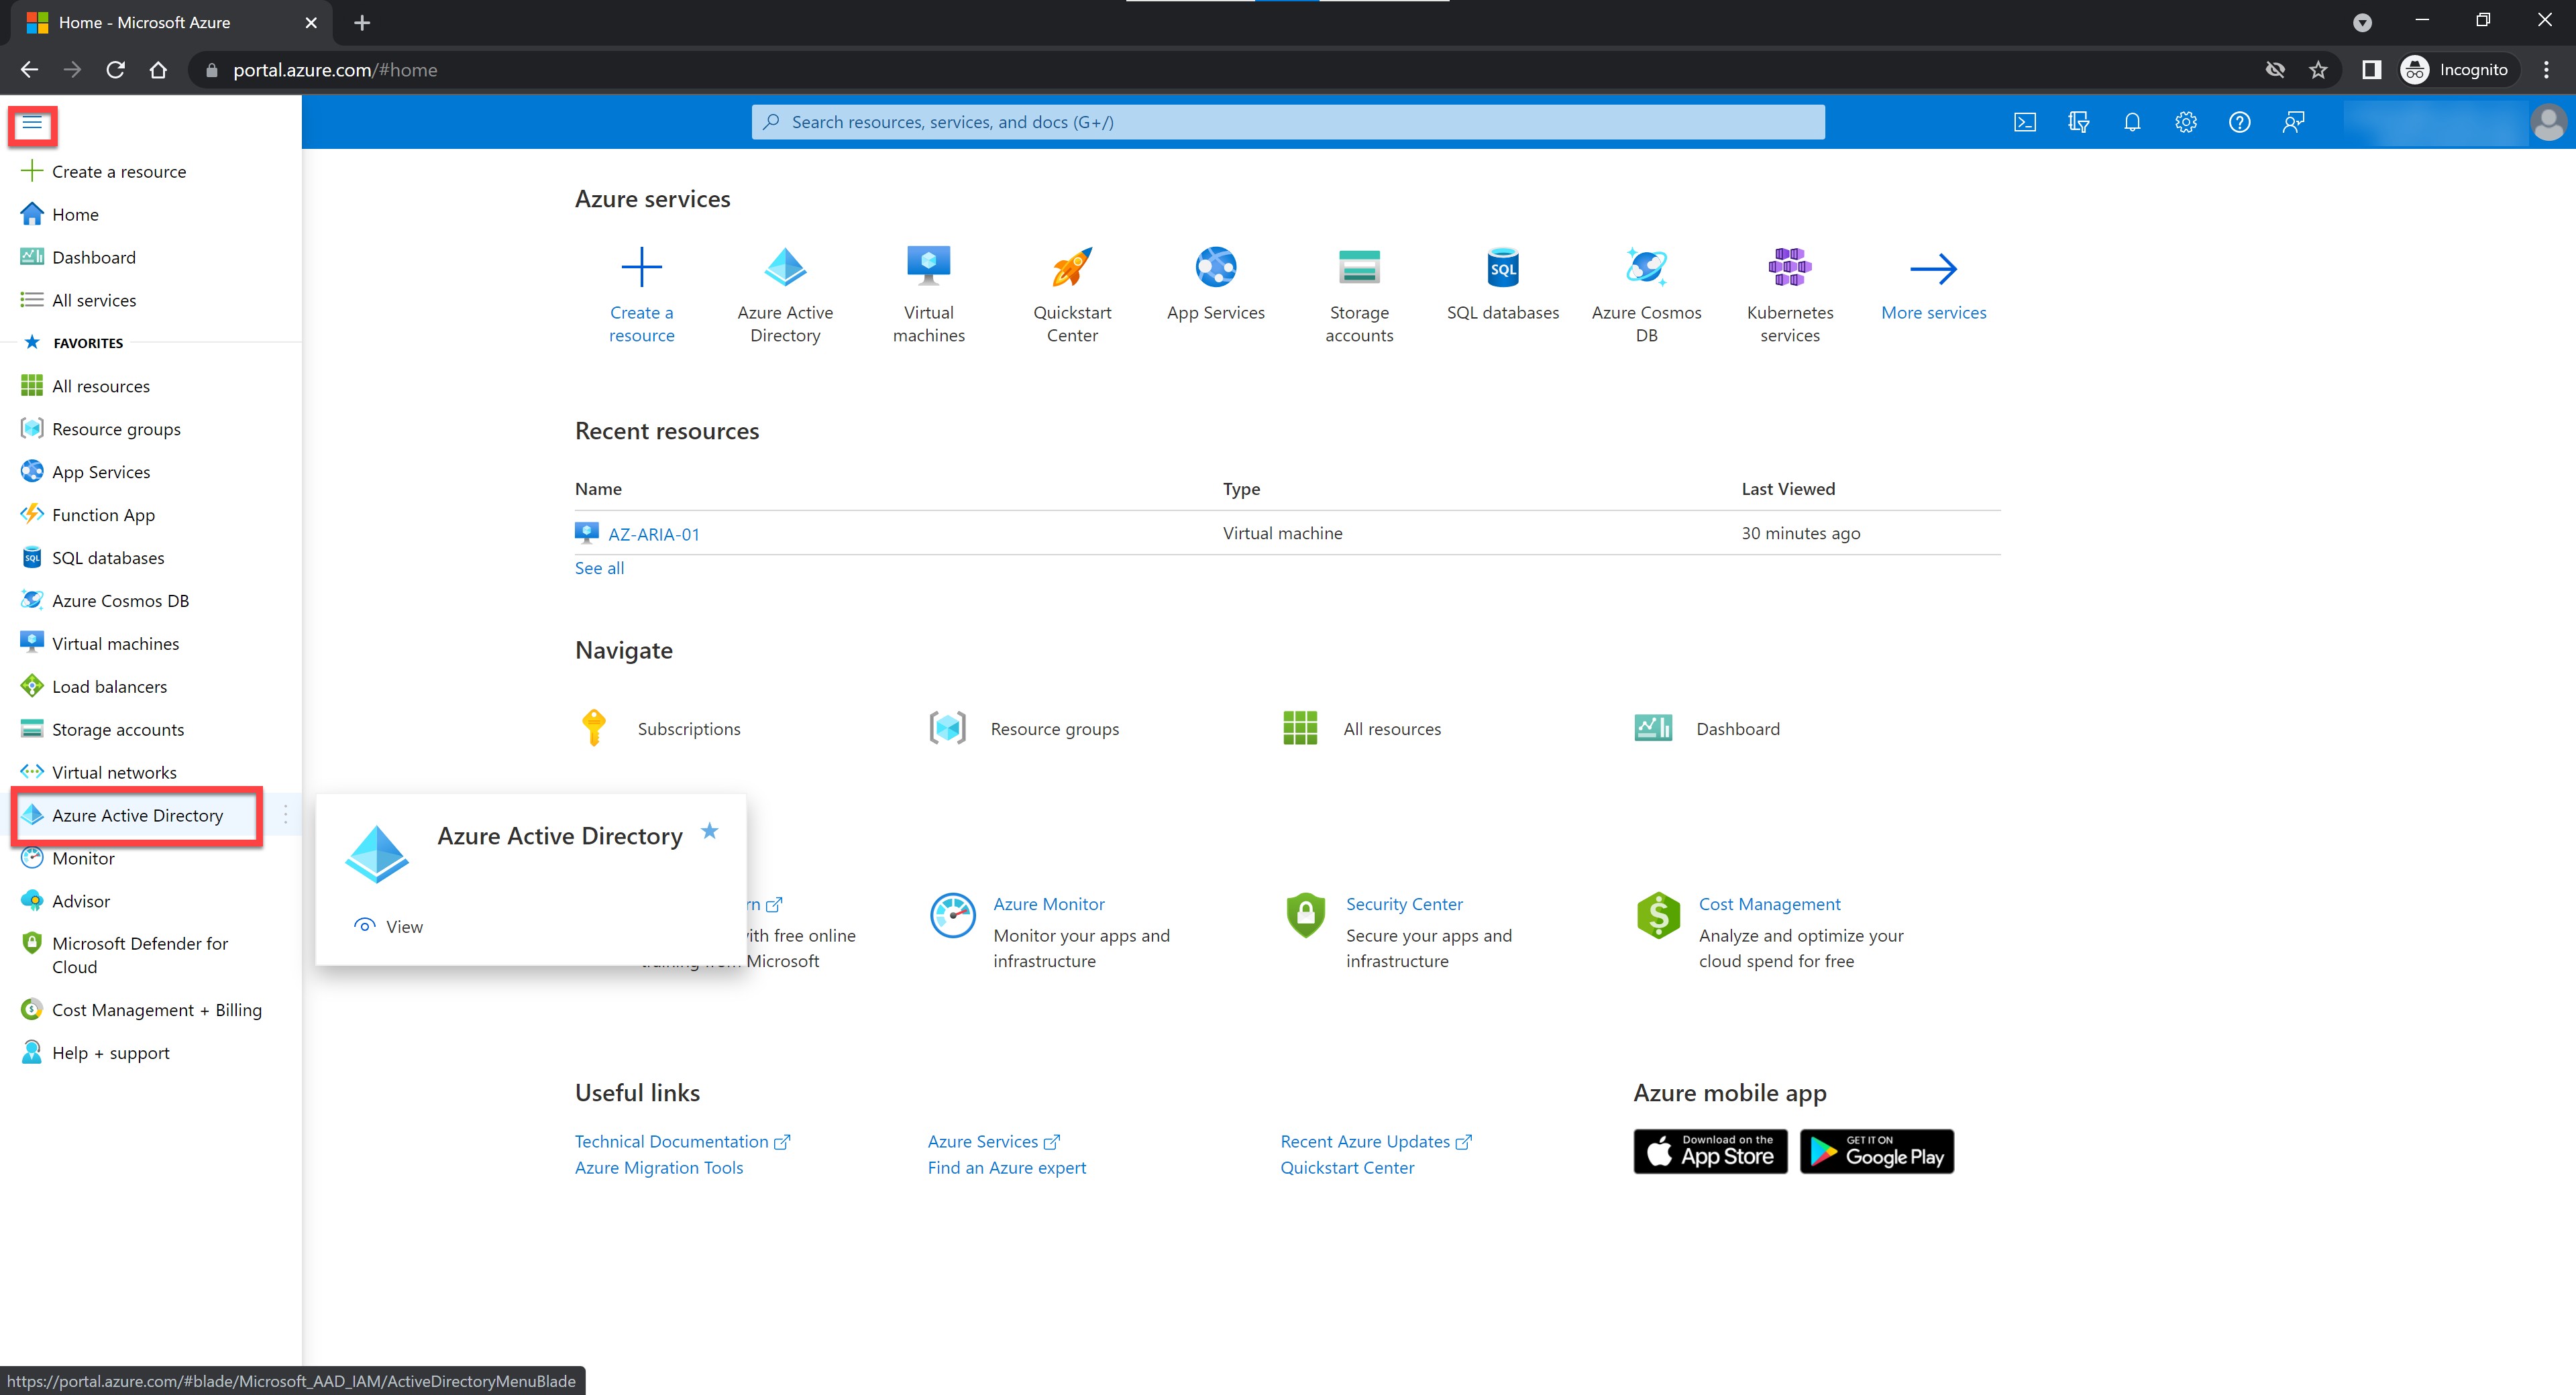Toggle favorite star for Azure Active Directory
Viewport: 2576px width, 1395px height.
click(x=710, y=831)
